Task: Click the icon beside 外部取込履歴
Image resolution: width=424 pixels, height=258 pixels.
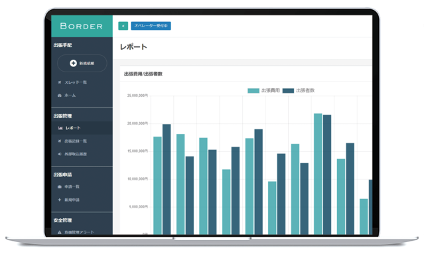Action: (60, 154)
